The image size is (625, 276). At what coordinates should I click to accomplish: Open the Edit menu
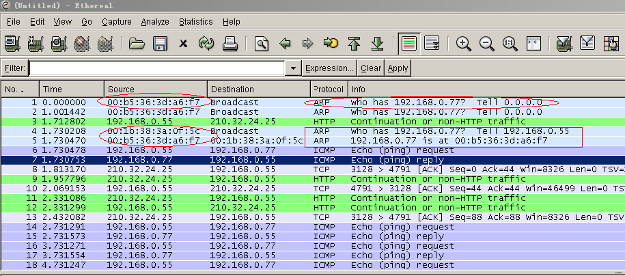[x=37, y=22]
